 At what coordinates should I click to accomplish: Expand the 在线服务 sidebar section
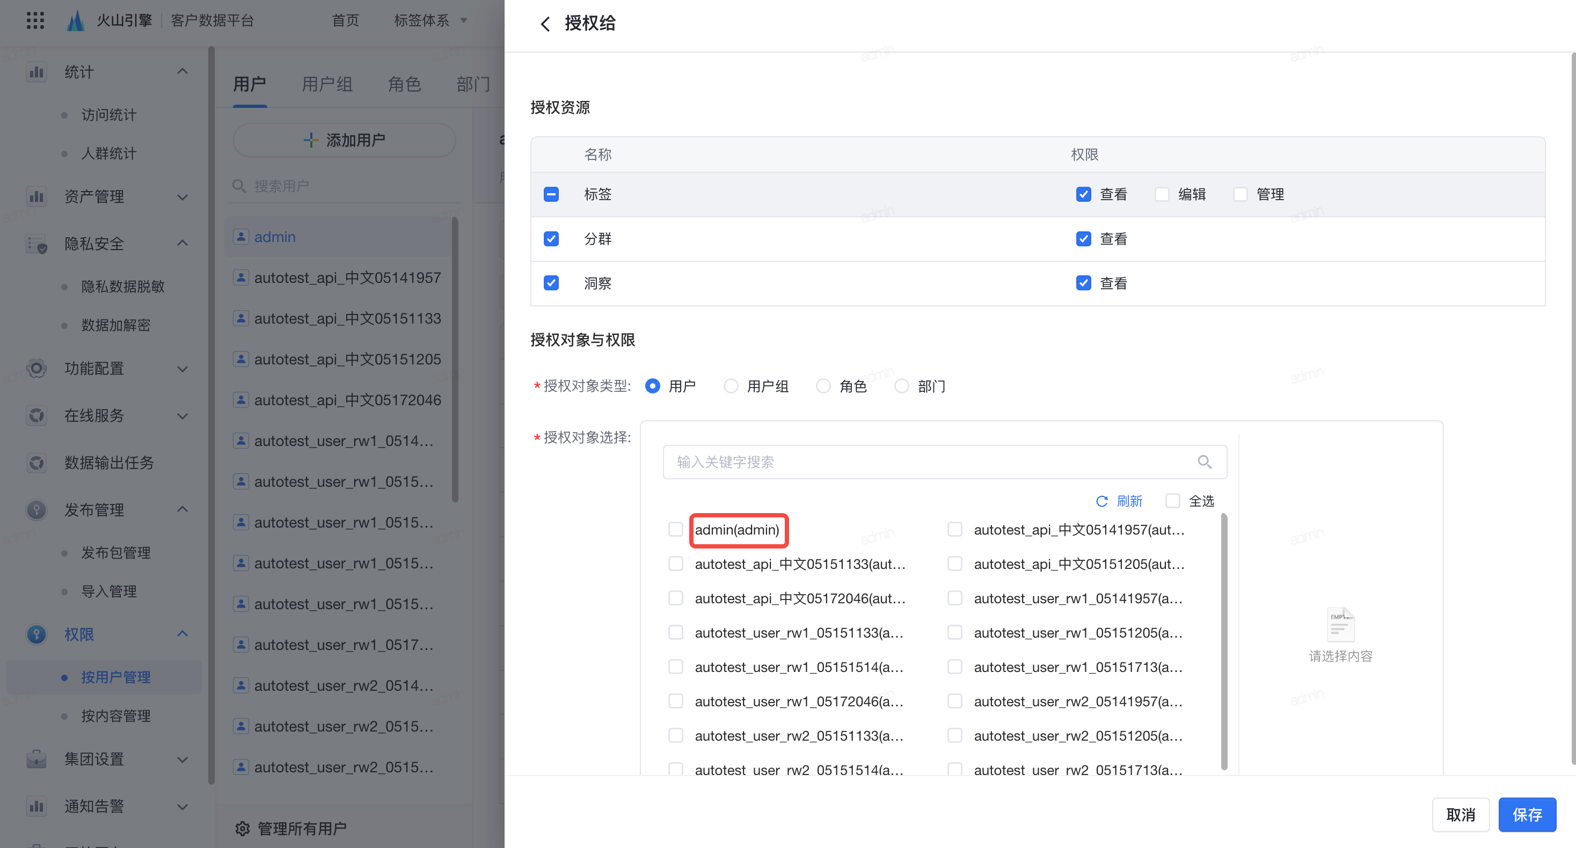pos(183,416)
